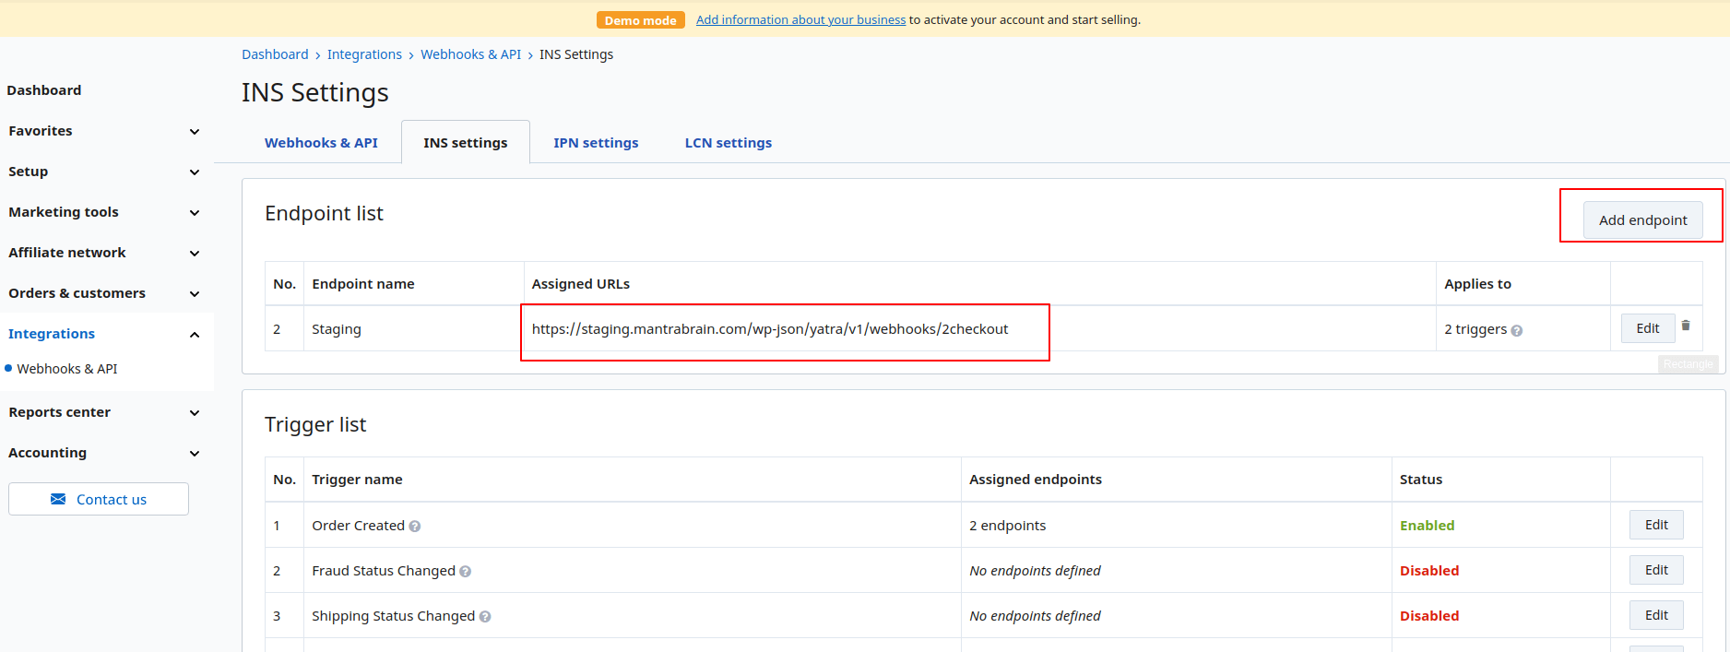This screenshot has width=1730, height=652.
Task: Click Disabled status of Fraud Status Changed
Action: [x=1429, y=571]
